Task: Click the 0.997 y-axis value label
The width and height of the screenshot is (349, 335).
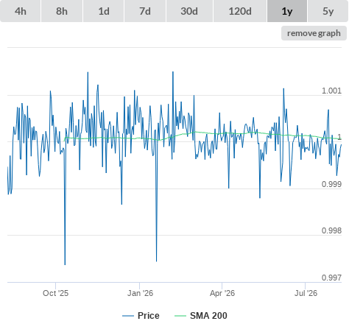Action: click(331, 278)
